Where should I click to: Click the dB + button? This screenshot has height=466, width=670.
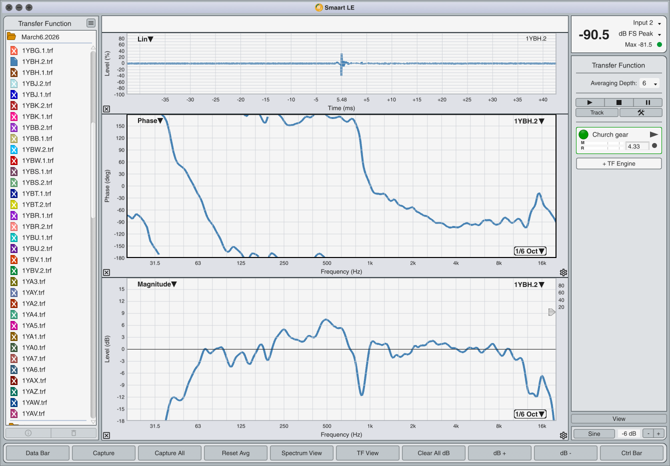pyautogui.click(x=499, y=453)
